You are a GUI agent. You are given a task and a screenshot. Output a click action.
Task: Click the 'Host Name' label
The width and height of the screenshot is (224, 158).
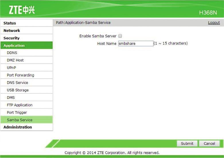point(107,43)
